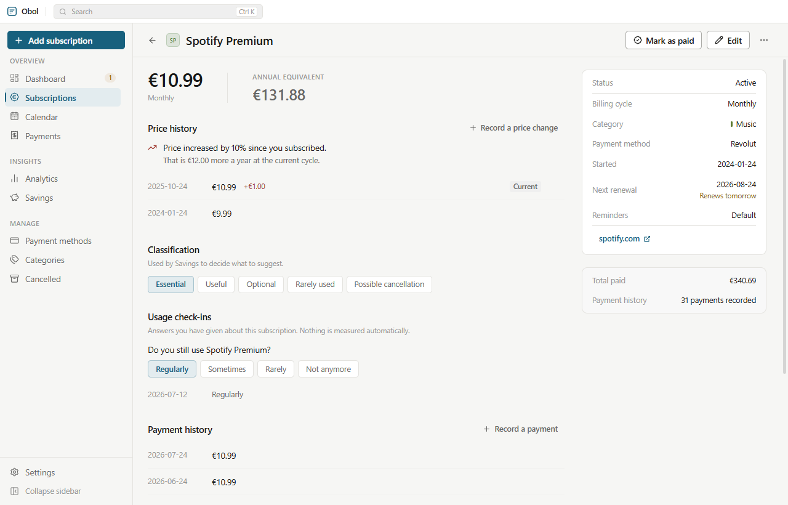The width and height of the screenshot is (788, 505).
Task: Click the Renews tomorrow notice
Action: tap(728, 196)
